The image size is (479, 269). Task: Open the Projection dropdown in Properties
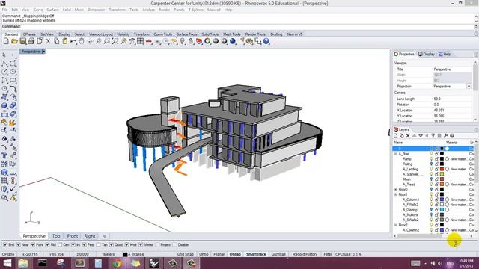[469, 87]
